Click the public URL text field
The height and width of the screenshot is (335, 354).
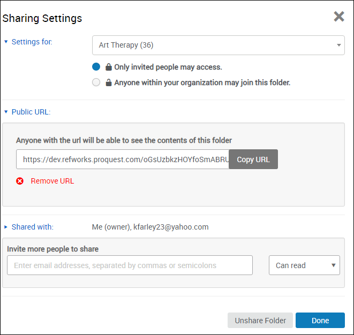[123, 159]
